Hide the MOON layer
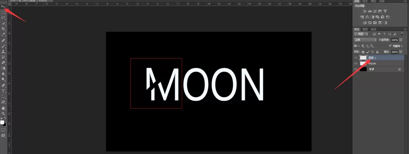Viewport: 409px width, 154px height. [x=356, y=63]
